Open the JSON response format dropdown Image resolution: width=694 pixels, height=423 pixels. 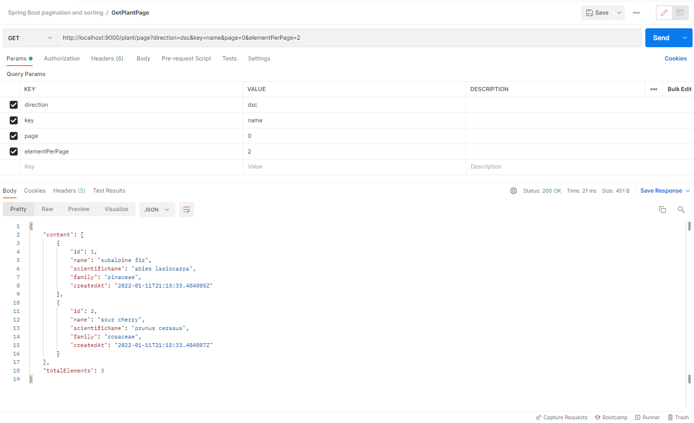pos(157,210)
